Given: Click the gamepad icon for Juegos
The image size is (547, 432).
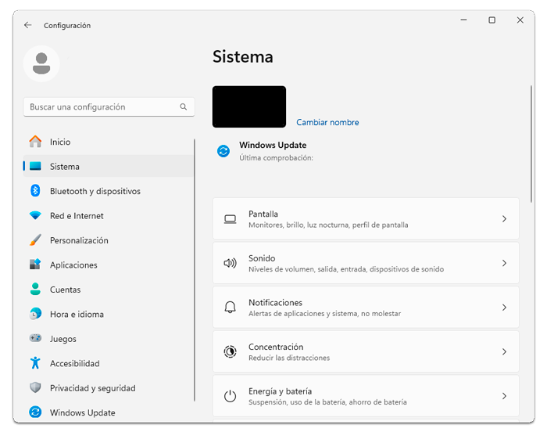Looking at the screenshot, I should pyautogui.click(x=35, y=338).
